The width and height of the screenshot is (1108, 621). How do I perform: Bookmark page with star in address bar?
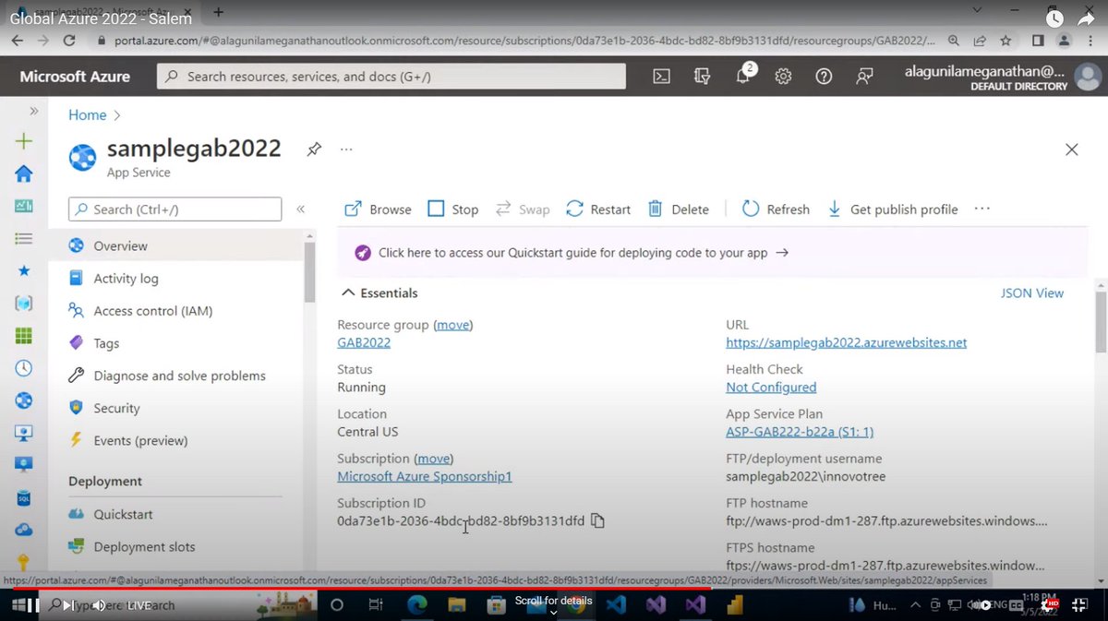point(1006,41)
